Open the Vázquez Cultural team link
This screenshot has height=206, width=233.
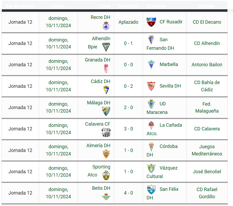[x=162, y=172]
